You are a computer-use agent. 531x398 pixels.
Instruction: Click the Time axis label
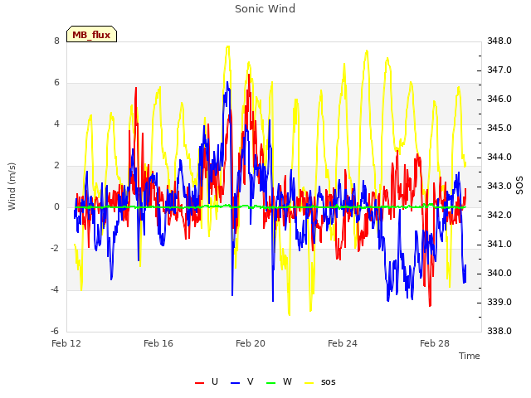(x=470, y=356)
